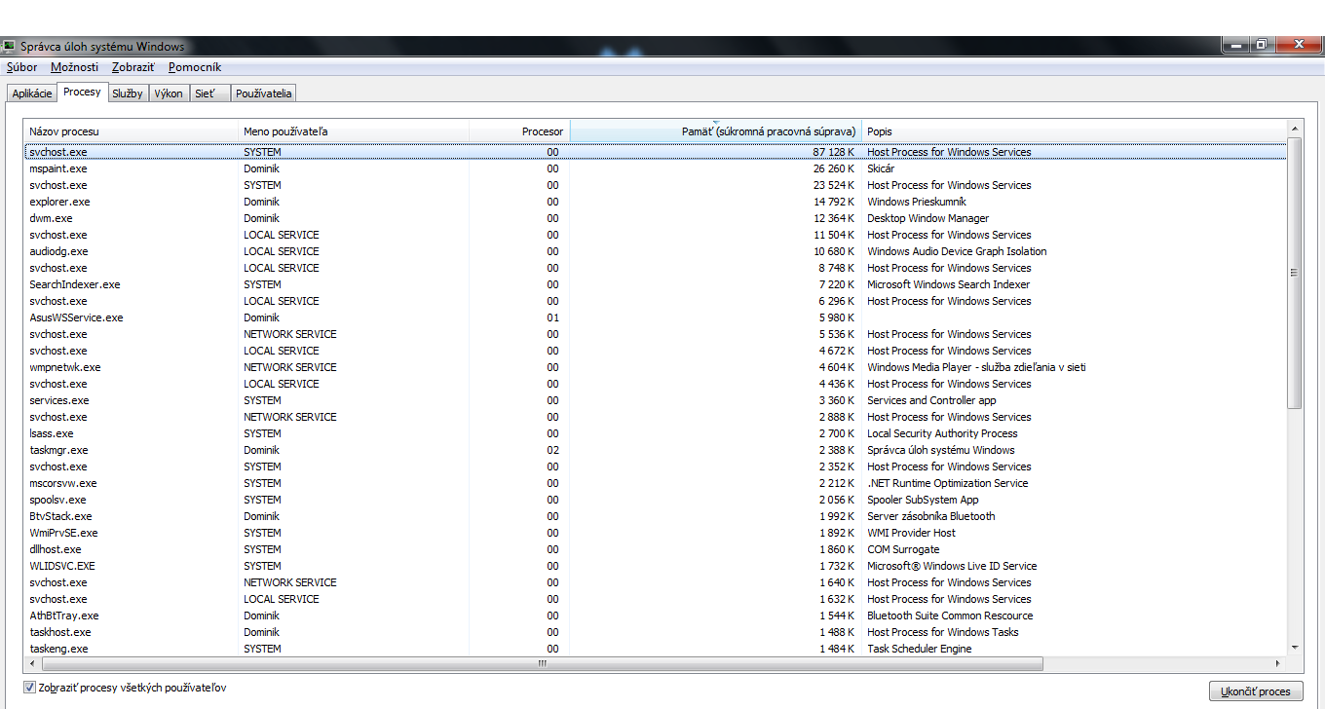This screenshot has height=709, width=1325.
Task: Open the Zobraziť menu
Action: pos(132,67)
